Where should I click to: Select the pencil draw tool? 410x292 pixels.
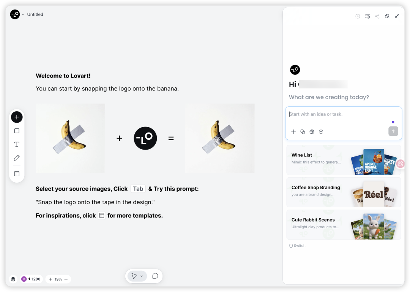point(17,158)
